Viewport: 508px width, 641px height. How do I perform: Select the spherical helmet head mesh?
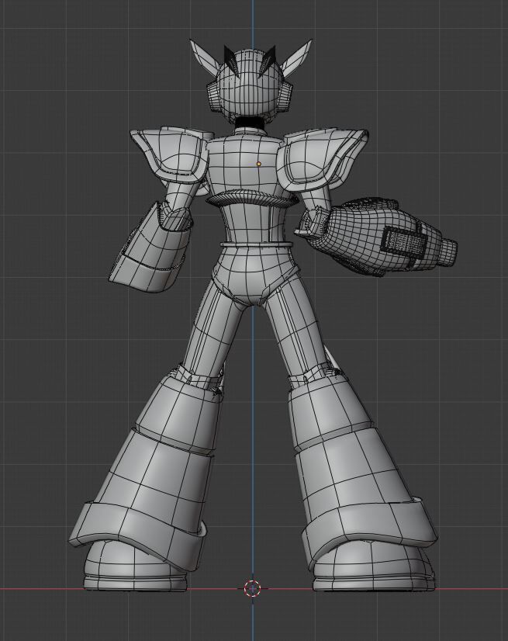tap(249, 87)
